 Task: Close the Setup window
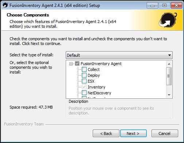pos(176,5)
